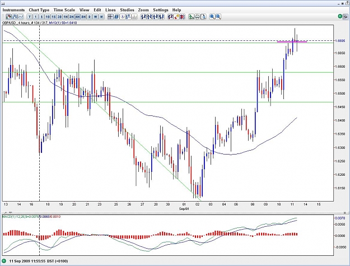
Task: Select bar chart type icon
Action: pos(15,17)
